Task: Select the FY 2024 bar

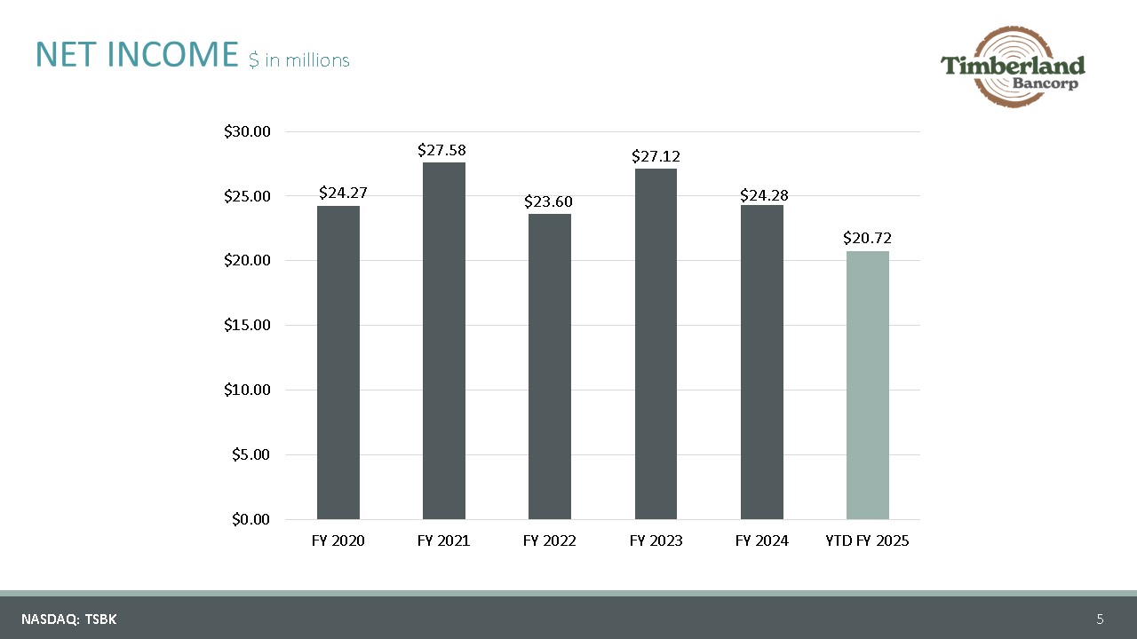Action: point(762,362)
